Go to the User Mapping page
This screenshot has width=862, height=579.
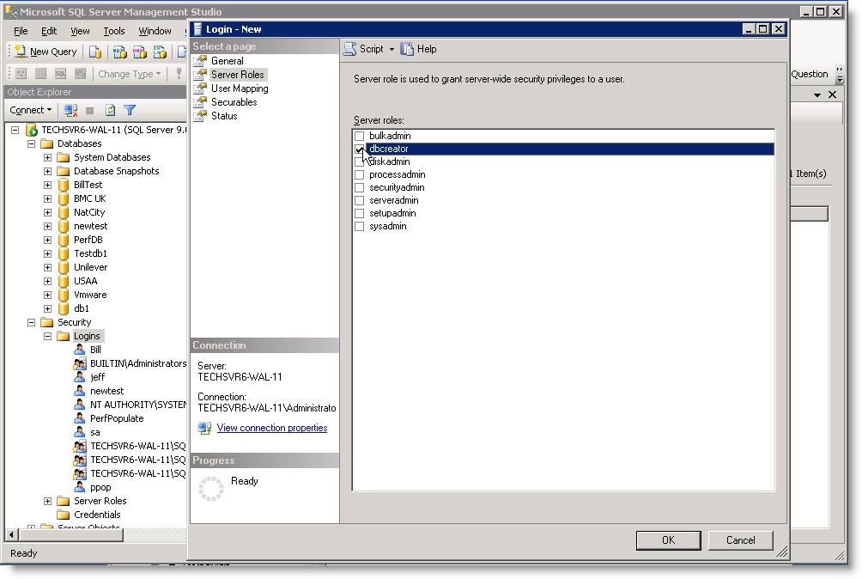(x=240, y=88)
